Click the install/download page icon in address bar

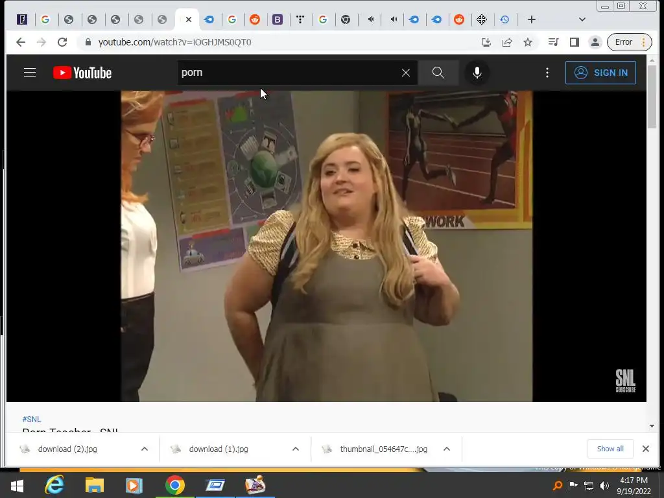486,42
